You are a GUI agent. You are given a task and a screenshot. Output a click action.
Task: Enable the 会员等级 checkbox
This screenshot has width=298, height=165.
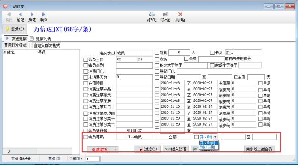pyautogui.click(x=86, y=137)
